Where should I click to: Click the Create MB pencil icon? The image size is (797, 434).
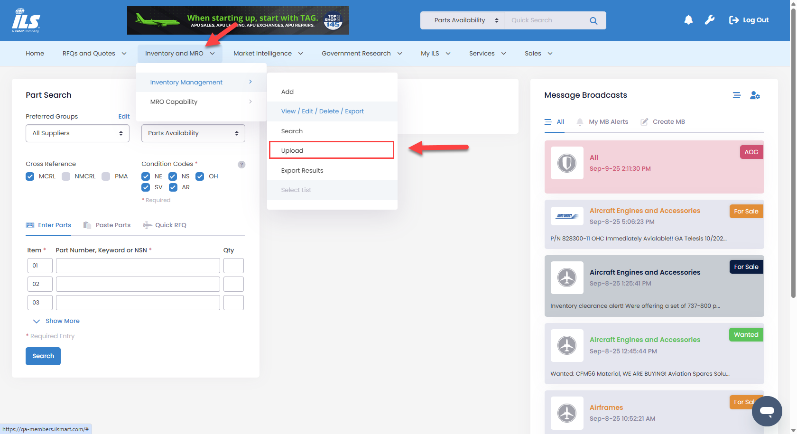point(644,121)
